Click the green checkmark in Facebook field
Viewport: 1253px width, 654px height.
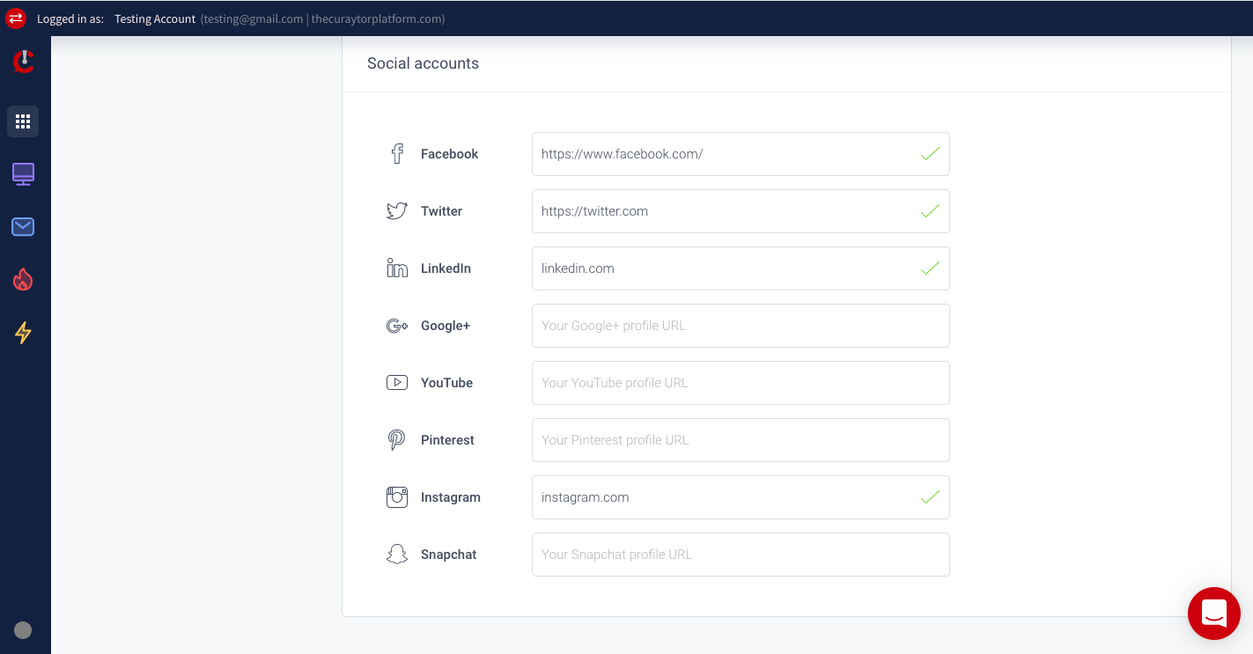click(x=930, y=154)
